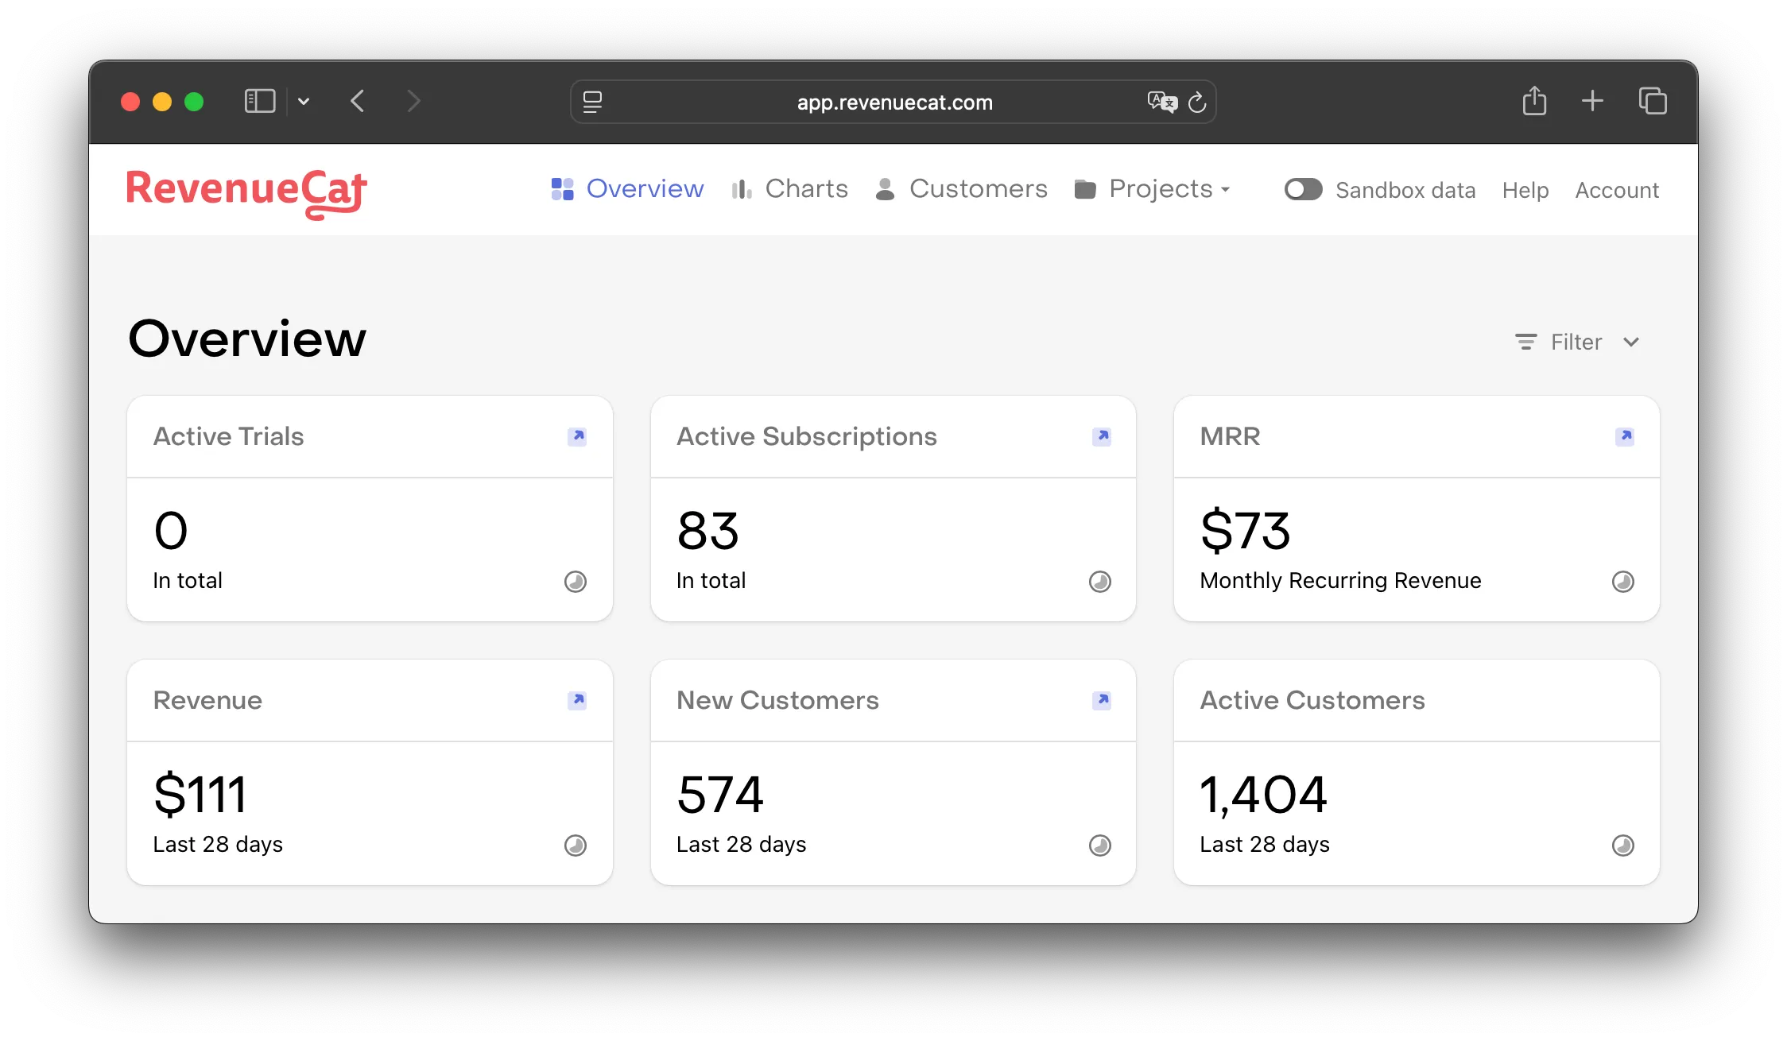
Task: Click the clock icon on Active Subscriptions card
Action: (1100, 582)
